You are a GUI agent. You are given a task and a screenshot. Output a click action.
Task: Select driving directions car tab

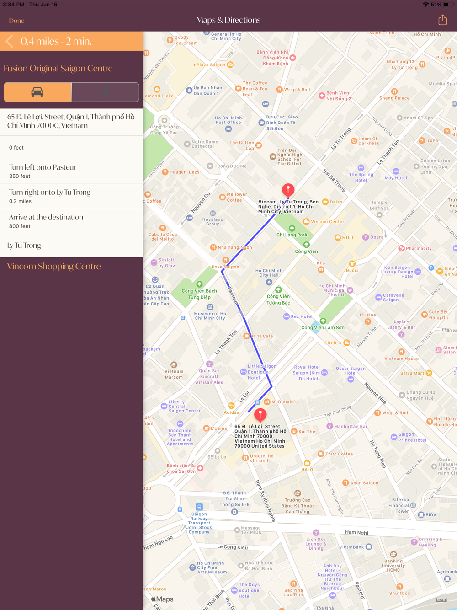(x=37, y=92)
